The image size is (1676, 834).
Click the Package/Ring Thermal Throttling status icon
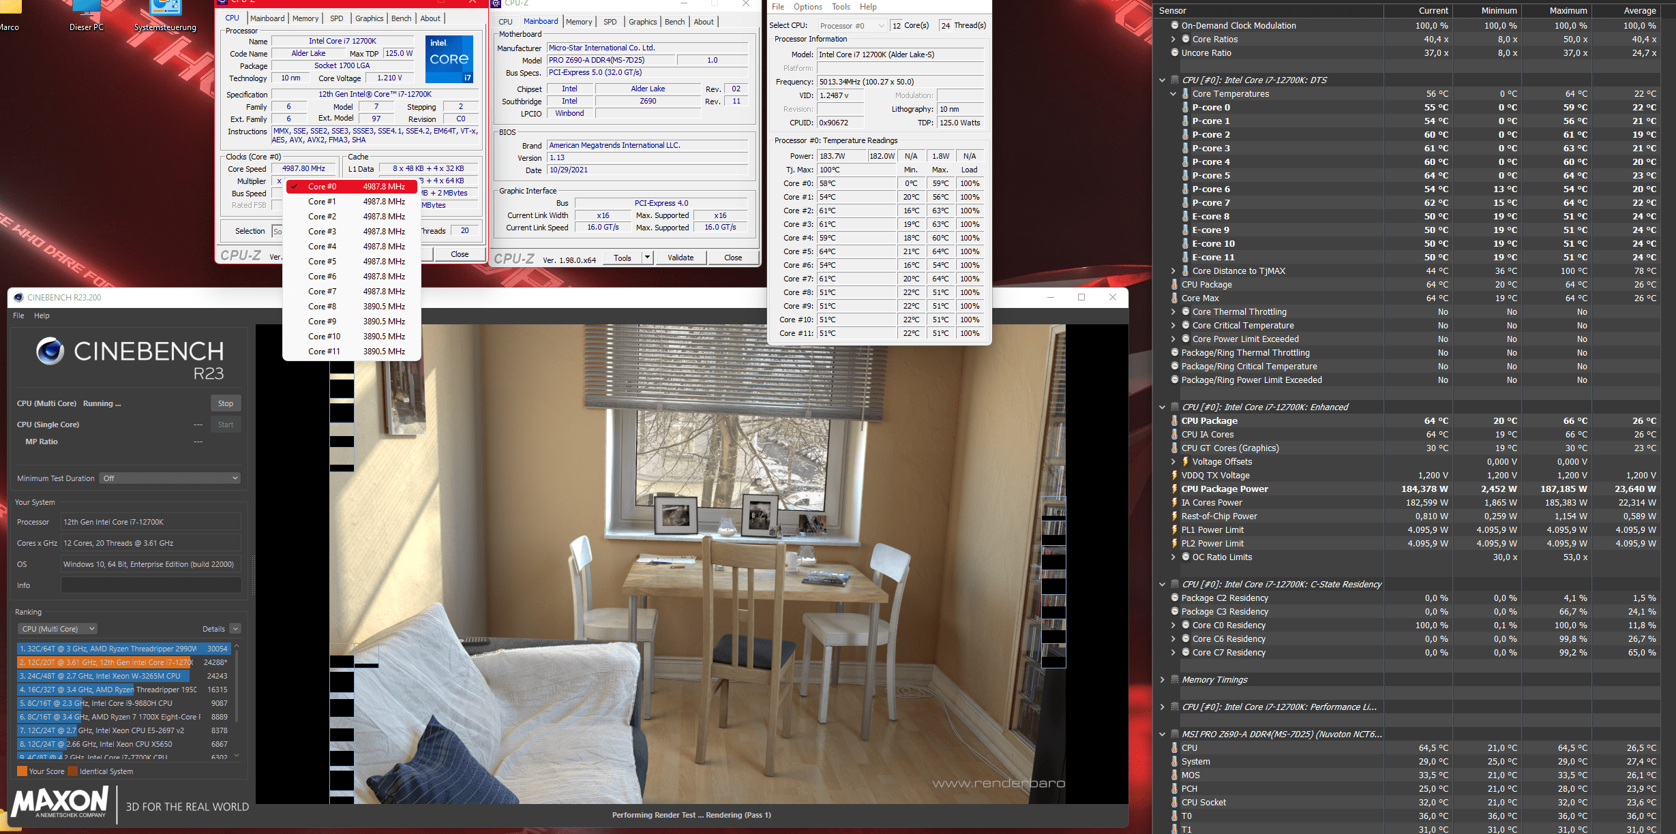(x=1175, y=352)
